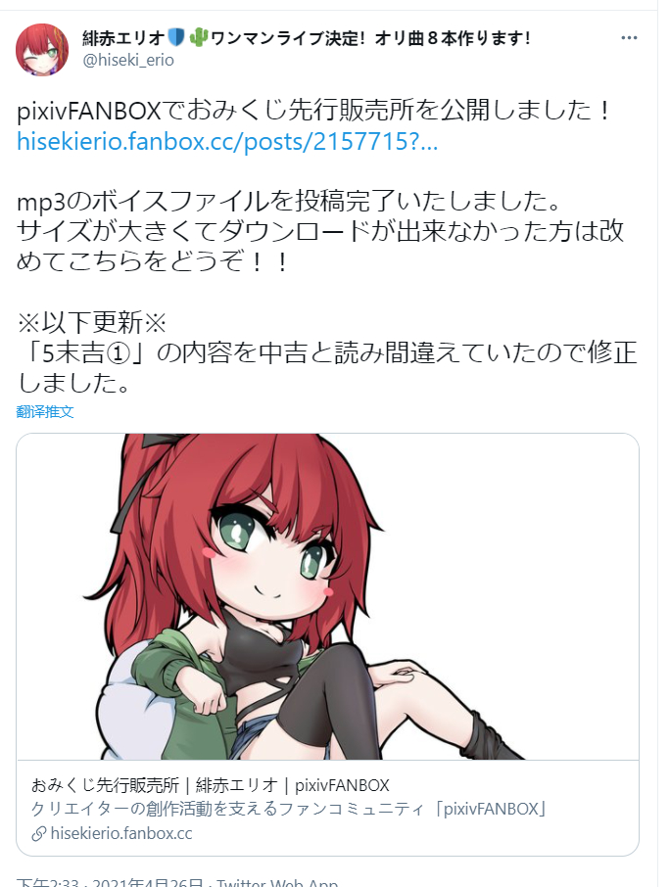Image resolution: width=670 pixels, height=887 pixels.
Task: Click ワンマンライブ決定 text in the display name
Action: [285, 38]
